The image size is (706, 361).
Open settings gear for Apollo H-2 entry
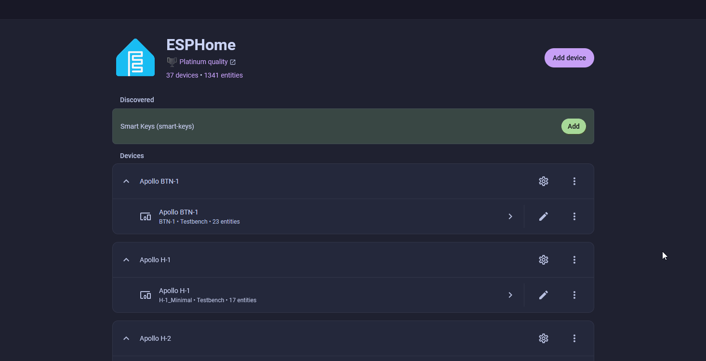click(x=544, y=338)
